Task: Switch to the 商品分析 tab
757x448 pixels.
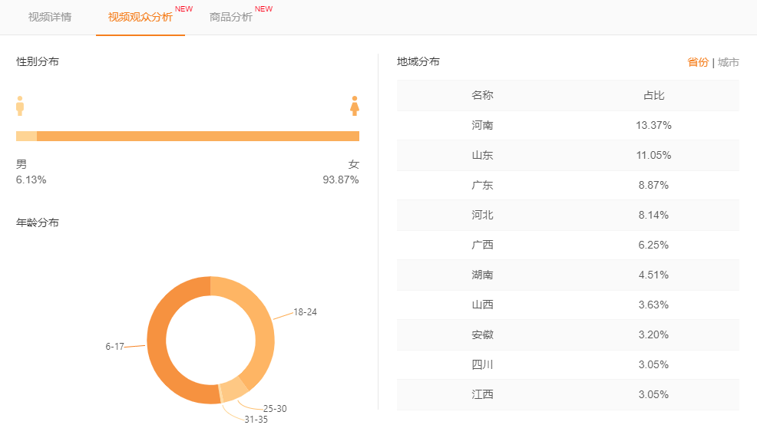Action: point(231,17)
